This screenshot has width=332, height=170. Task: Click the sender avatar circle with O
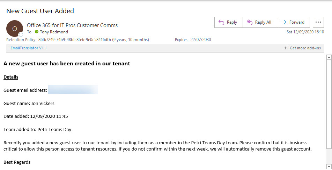pyautogui.click(x=15, y=29)
